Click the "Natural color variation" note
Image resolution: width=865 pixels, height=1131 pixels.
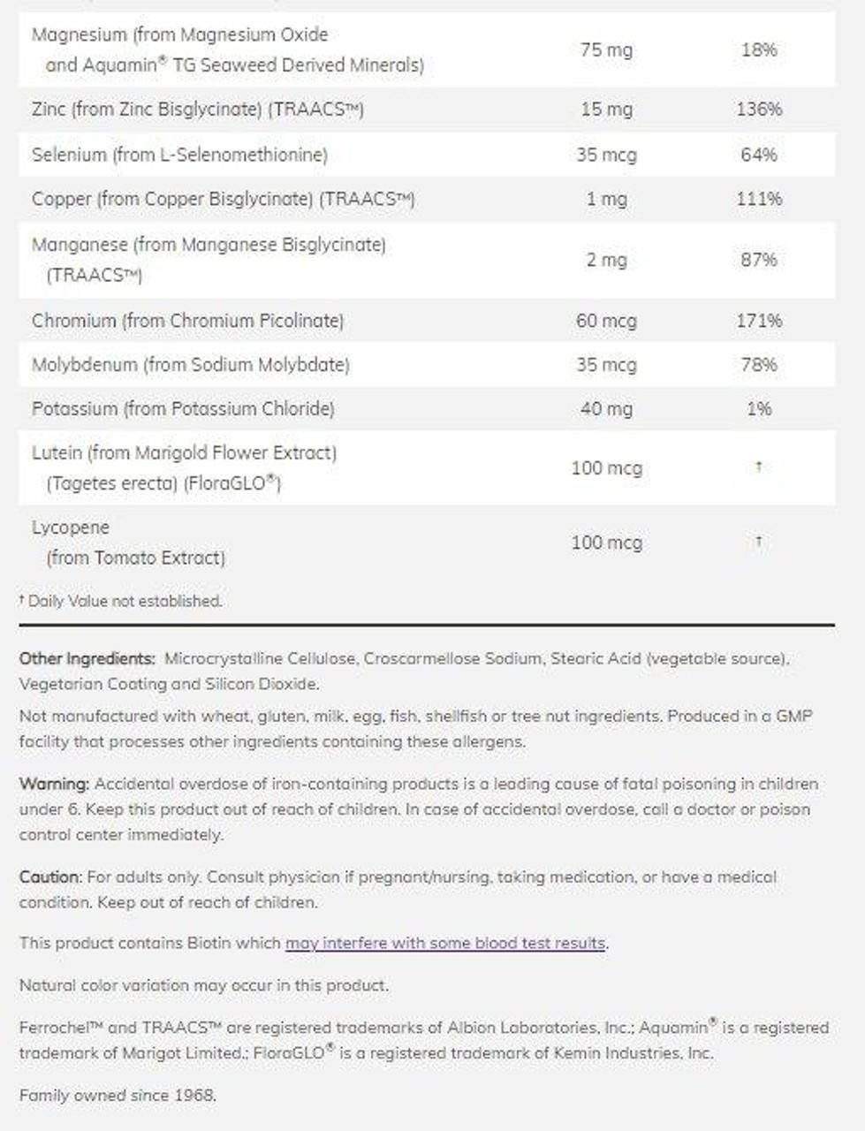pos(203,985)
